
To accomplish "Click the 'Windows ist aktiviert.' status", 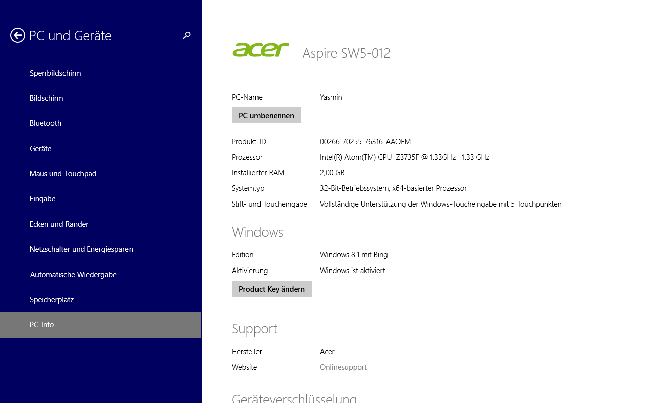I will pos(353,271).
